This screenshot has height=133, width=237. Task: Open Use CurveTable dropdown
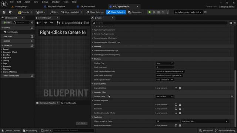pyautogui.click(x=205, y=121)
